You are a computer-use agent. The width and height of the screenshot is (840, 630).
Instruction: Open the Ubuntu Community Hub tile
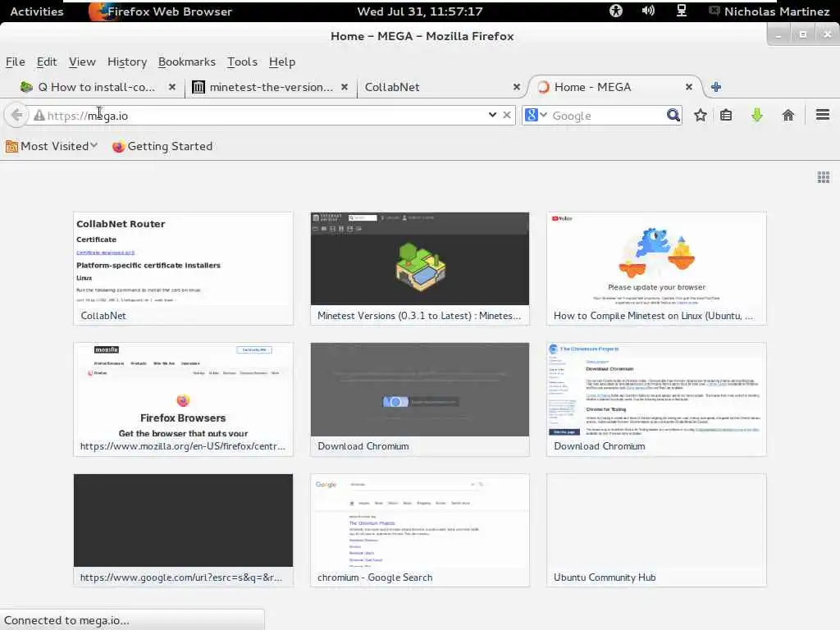click(656, 530)
